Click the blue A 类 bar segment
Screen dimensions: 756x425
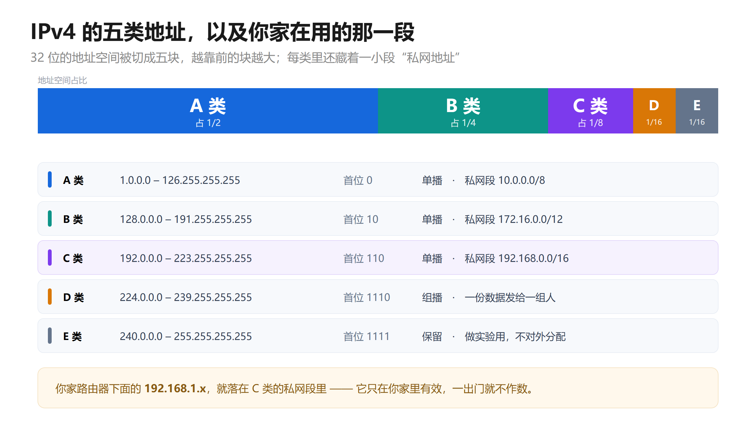point(208,111)
